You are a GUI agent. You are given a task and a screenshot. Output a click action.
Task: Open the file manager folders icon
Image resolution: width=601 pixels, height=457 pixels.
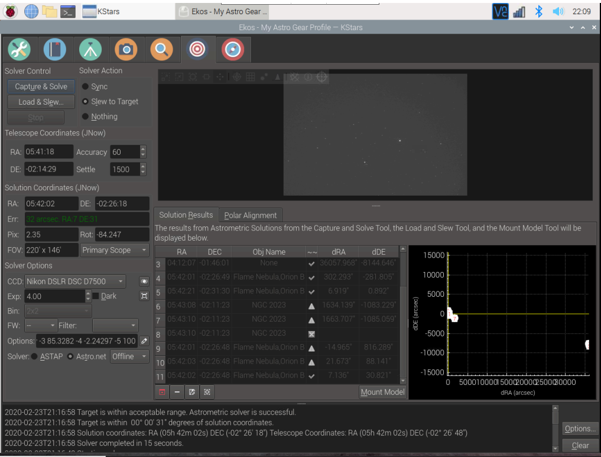coord(50,11)
